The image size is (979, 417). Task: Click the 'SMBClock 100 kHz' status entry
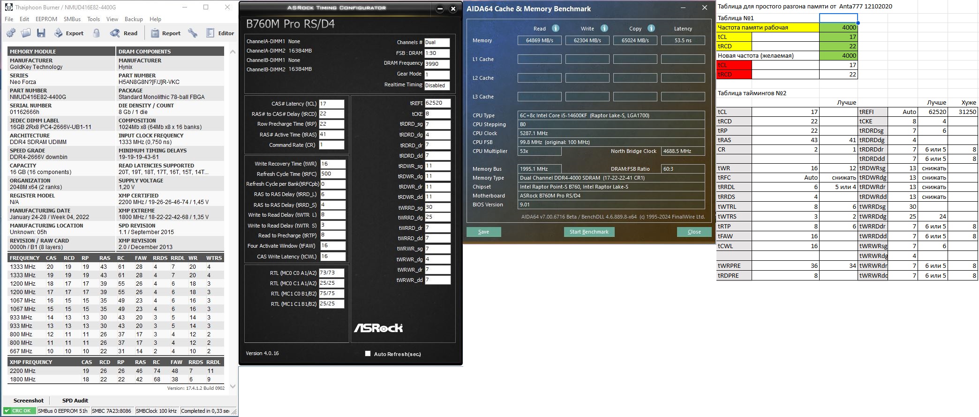pos(156,411)
